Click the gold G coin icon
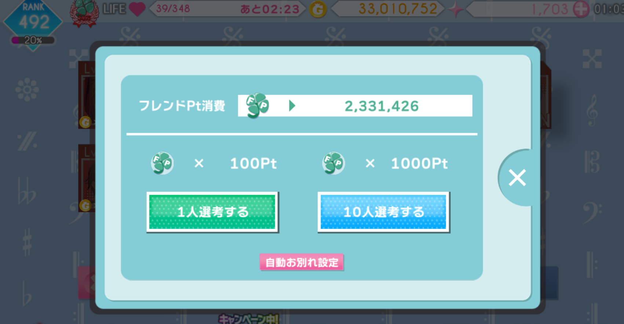The image size is (624, 324). tap(318, 10)
